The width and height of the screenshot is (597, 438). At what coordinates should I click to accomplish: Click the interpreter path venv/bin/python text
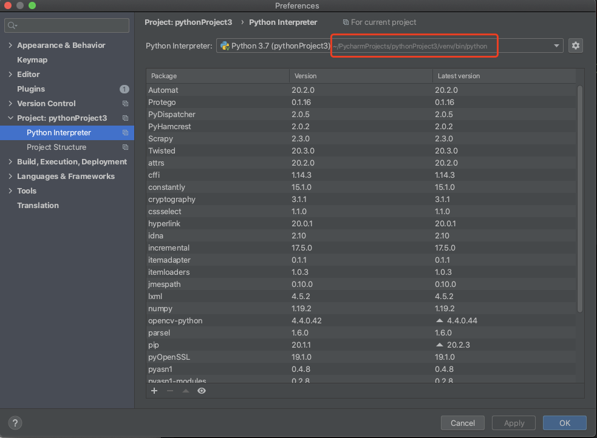(410, 46)
